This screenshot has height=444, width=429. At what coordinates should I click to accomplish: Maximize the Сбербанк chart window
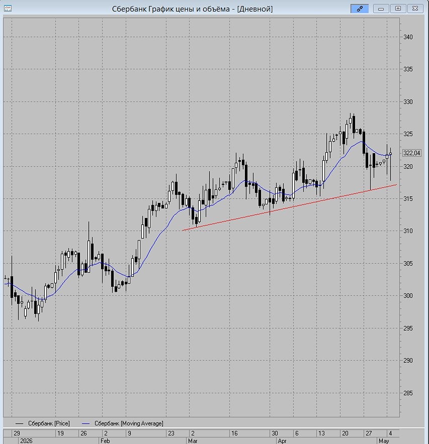coord(398,9)
